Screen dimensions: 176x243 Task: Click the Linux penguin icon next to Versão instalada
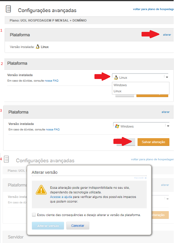[37, 46]
